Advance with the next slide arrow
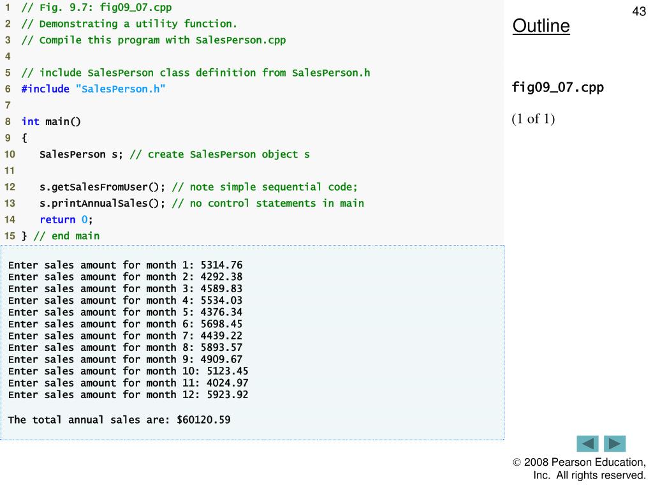The image size is (653, 490). click(615, 444)
